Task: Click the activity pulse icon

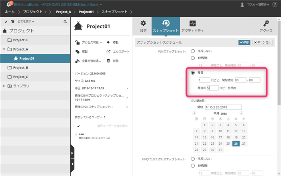Action: 193,23
